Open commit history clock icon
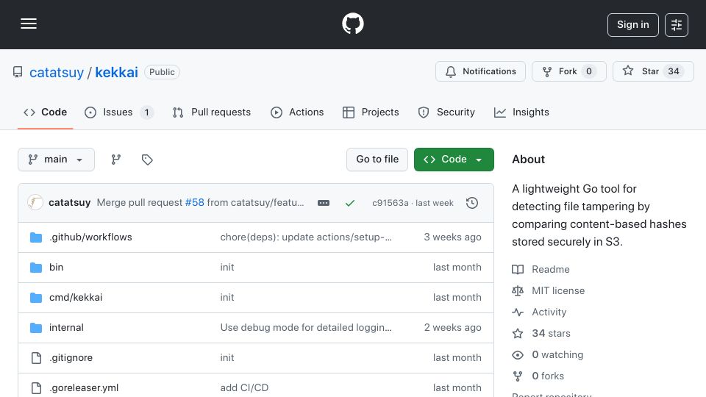The width and height of the screenshot is (706, 397). [x=472, y=203]
